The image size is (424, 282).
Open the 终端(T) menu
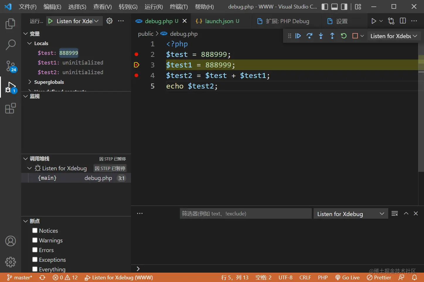coord(179,7)
